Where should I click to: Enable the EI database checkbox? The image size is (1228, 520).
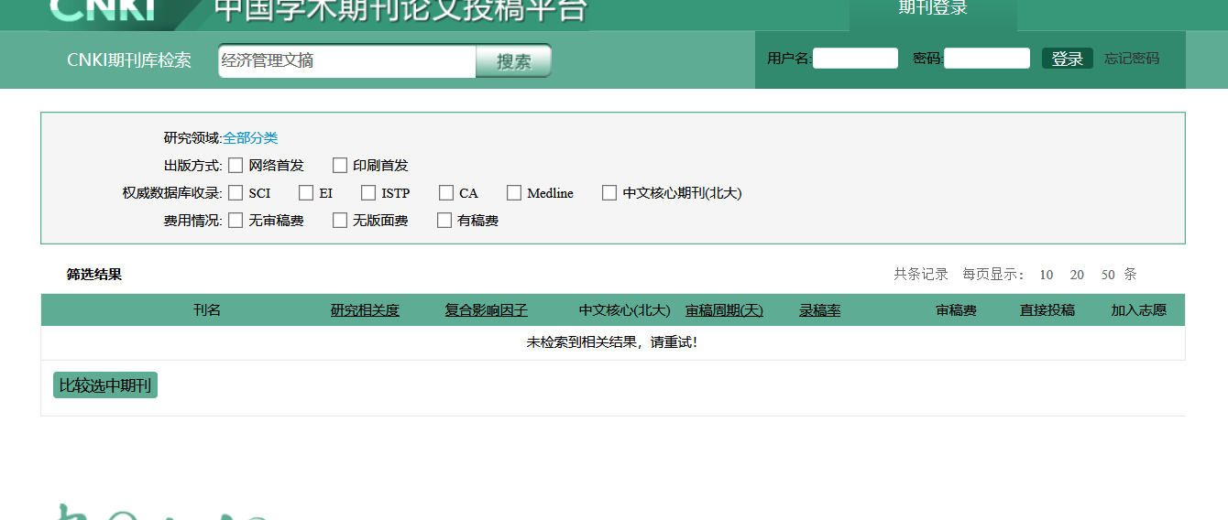point(306,193)
